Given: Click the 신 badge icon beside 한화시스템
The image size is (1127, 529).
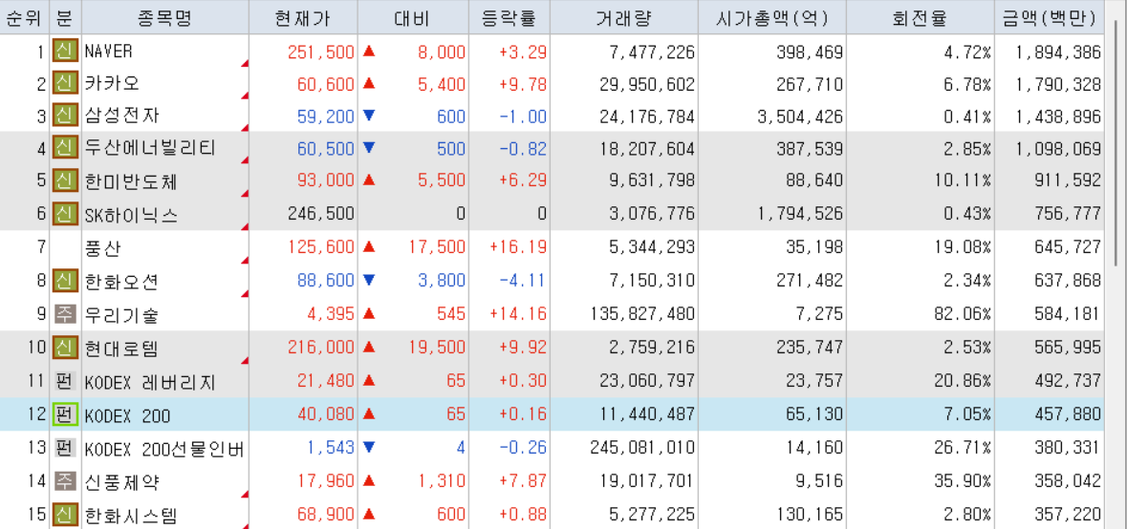Looking at the screenshot, I should point(65,514).
